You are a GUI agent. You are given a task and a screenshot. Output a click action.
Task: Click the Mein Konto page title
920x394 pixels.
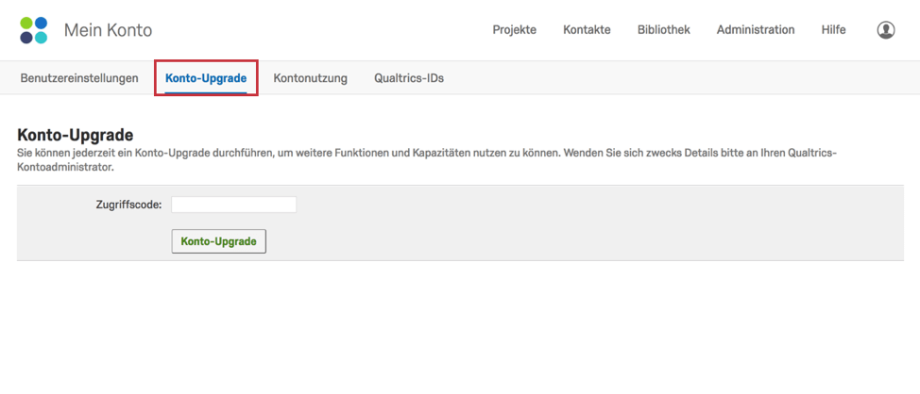(x=108, y=30)
